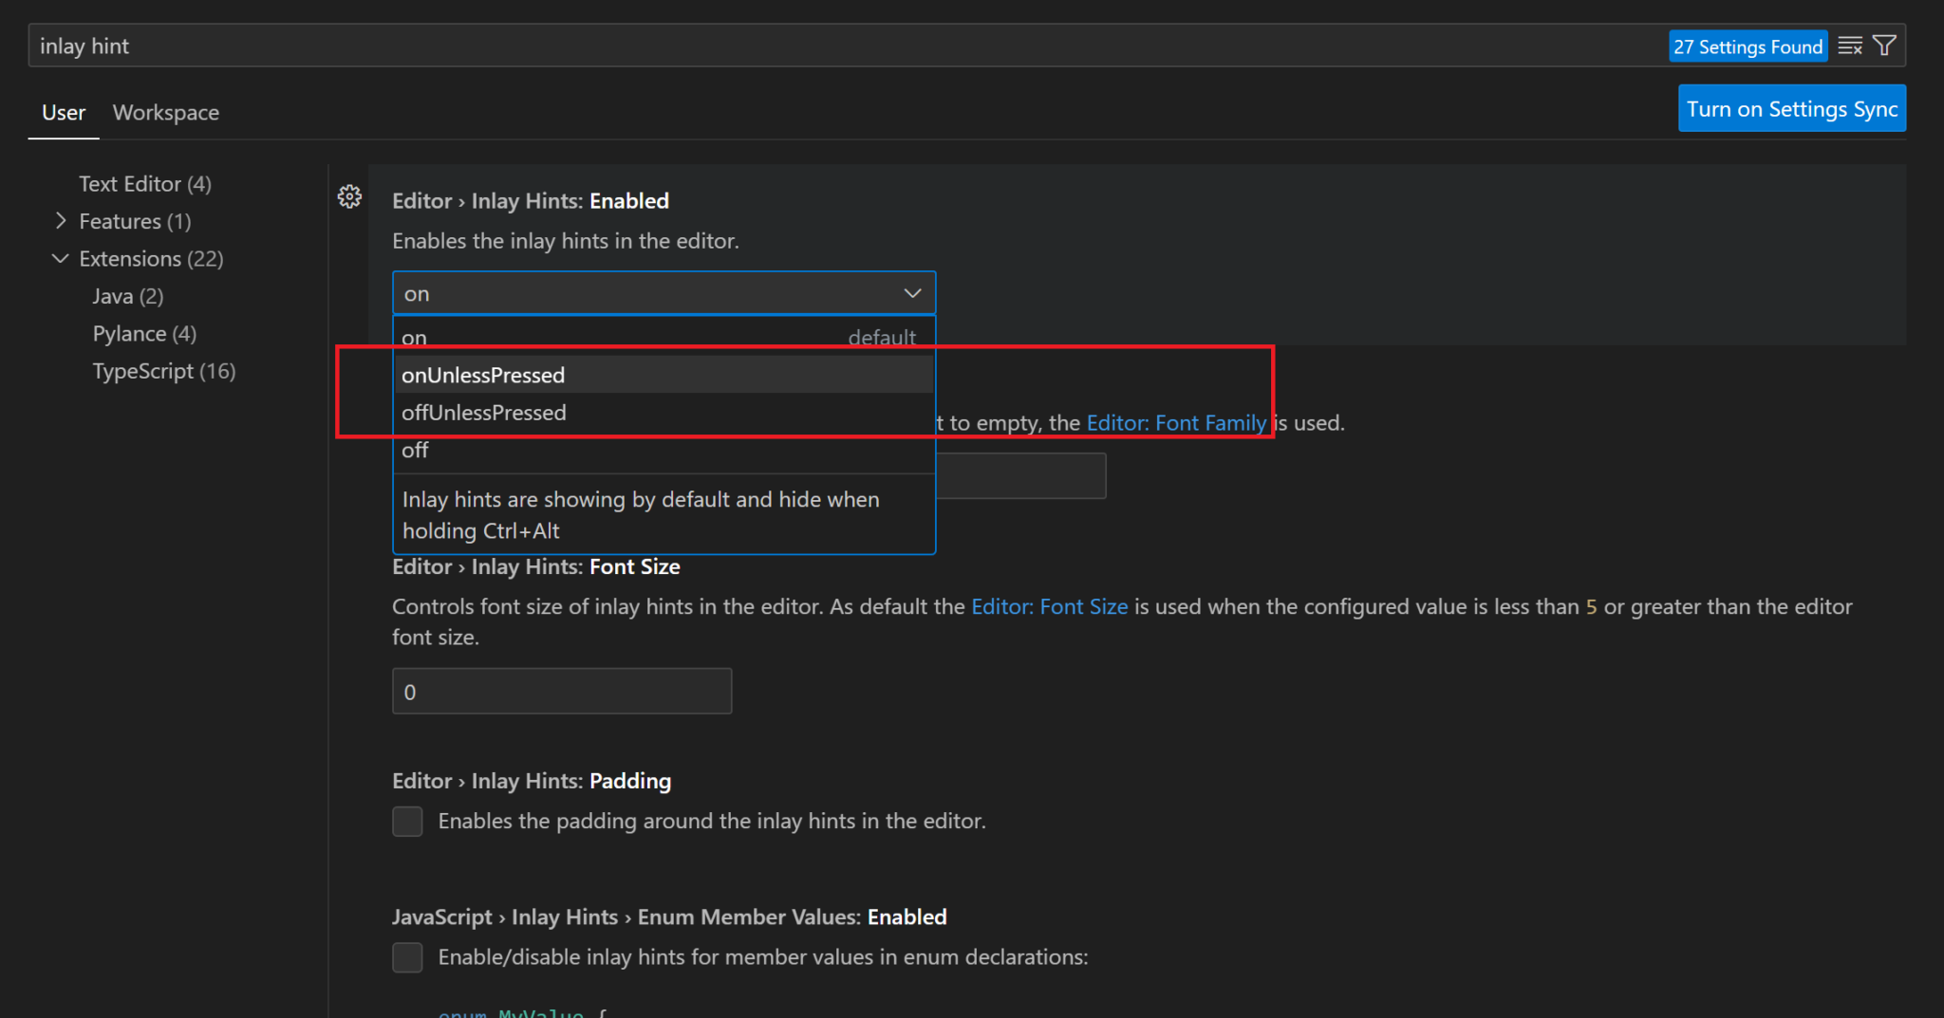This screenshot has width=1944, height=1018.
Task: Choose the offUnlessPressed option
Action: [484, 412]
